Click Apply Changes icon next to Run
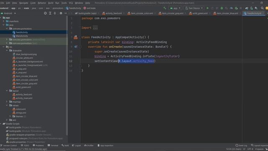 (212, 8)
